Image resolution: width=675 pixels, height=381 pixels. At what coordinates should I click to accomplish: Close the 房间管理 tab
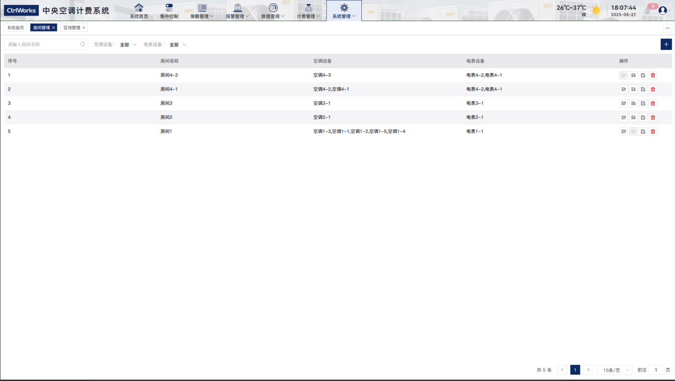54,28
